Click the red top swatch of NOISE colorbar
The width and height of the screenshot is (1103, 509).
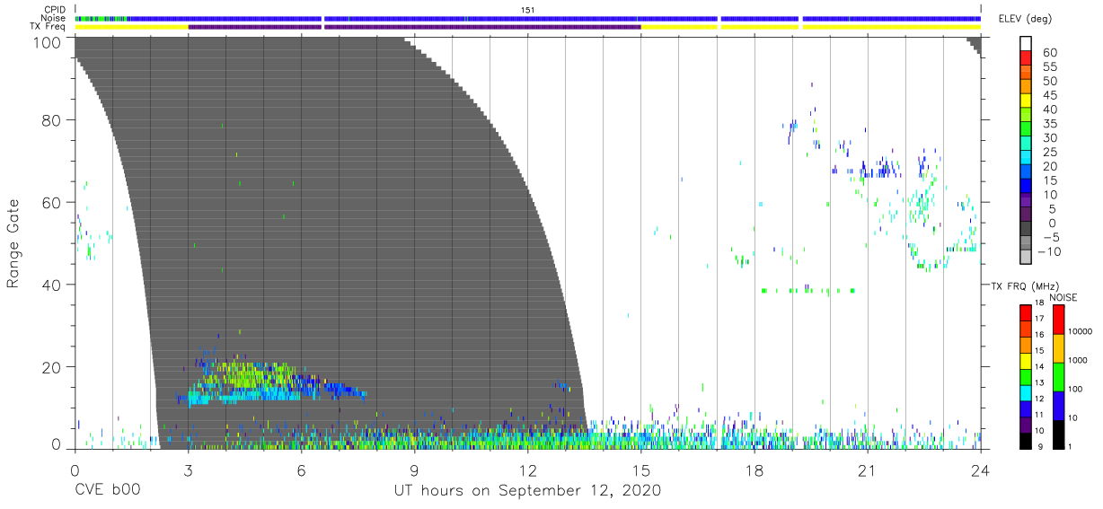(x=1057, y=319)
